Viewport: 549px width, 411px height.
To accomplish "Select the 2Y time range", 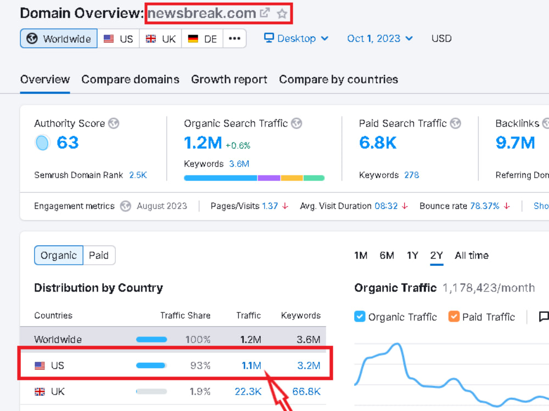I will coord(436,255).
